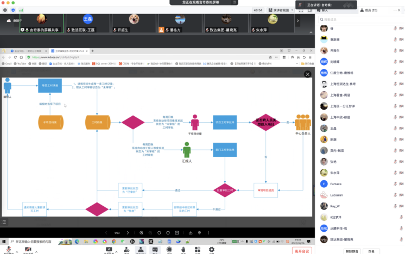Click the share screen button
405x254 pixels.
point(109,250)
